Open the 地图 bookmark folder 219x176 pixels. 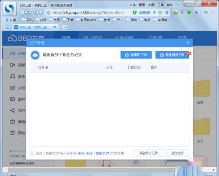coord(54,20)
